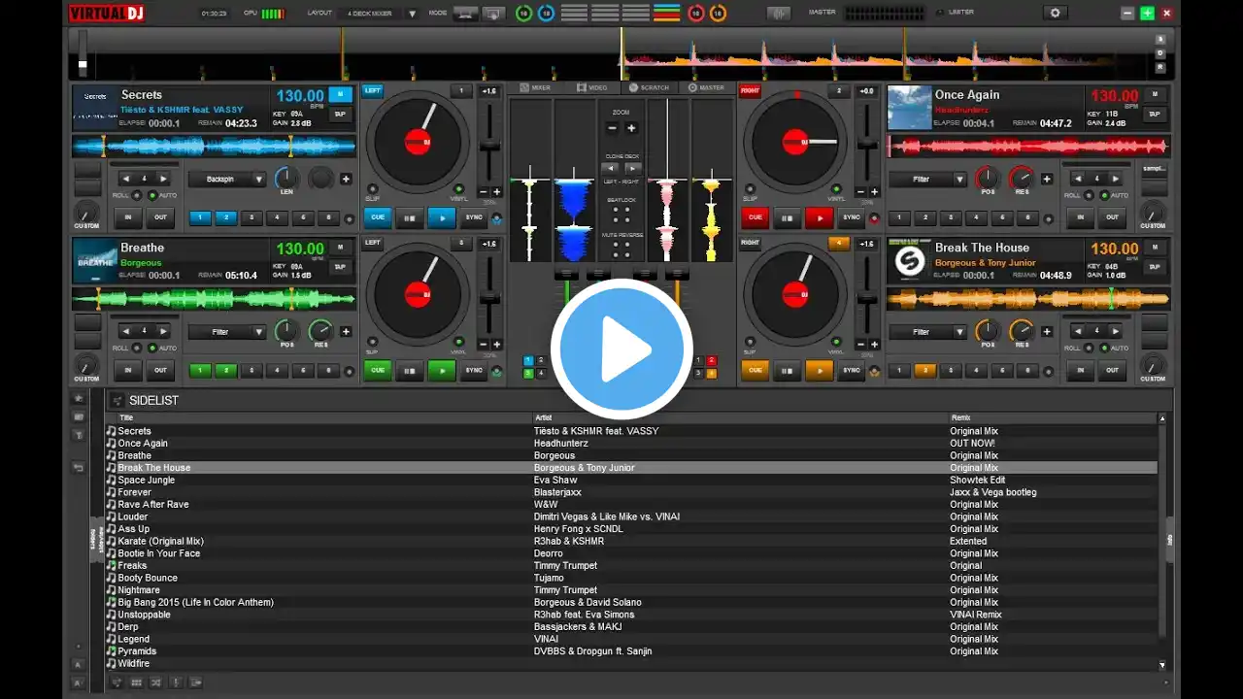Hit the red CUE button on Once Again deck

(x=755, y=217)
